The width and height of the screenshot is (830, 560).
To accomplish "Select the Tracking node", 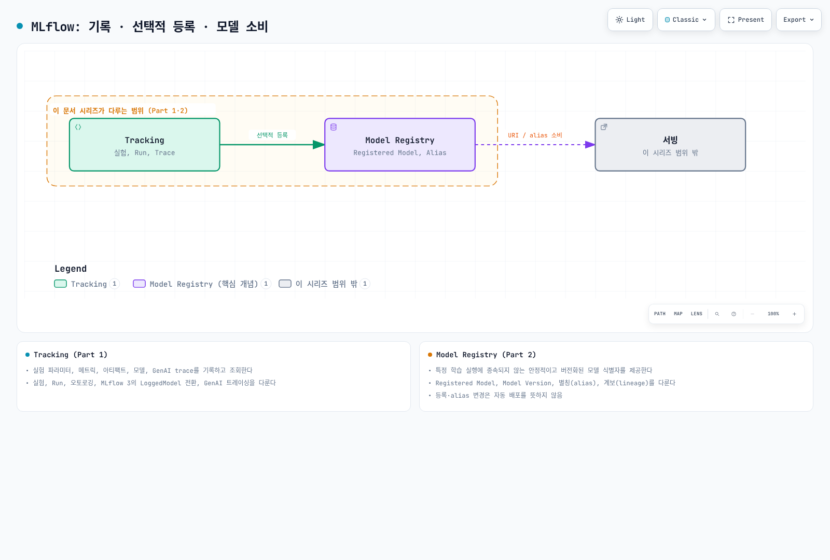I will coord(145,145).
